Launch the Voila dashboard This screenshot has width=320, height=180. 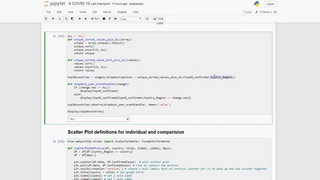(x=158, y=19)
